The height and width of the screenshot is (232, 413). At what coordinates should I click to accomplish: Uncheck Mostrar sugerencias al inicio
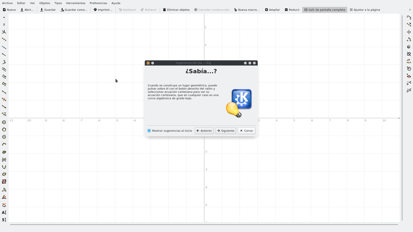point(149,130)
